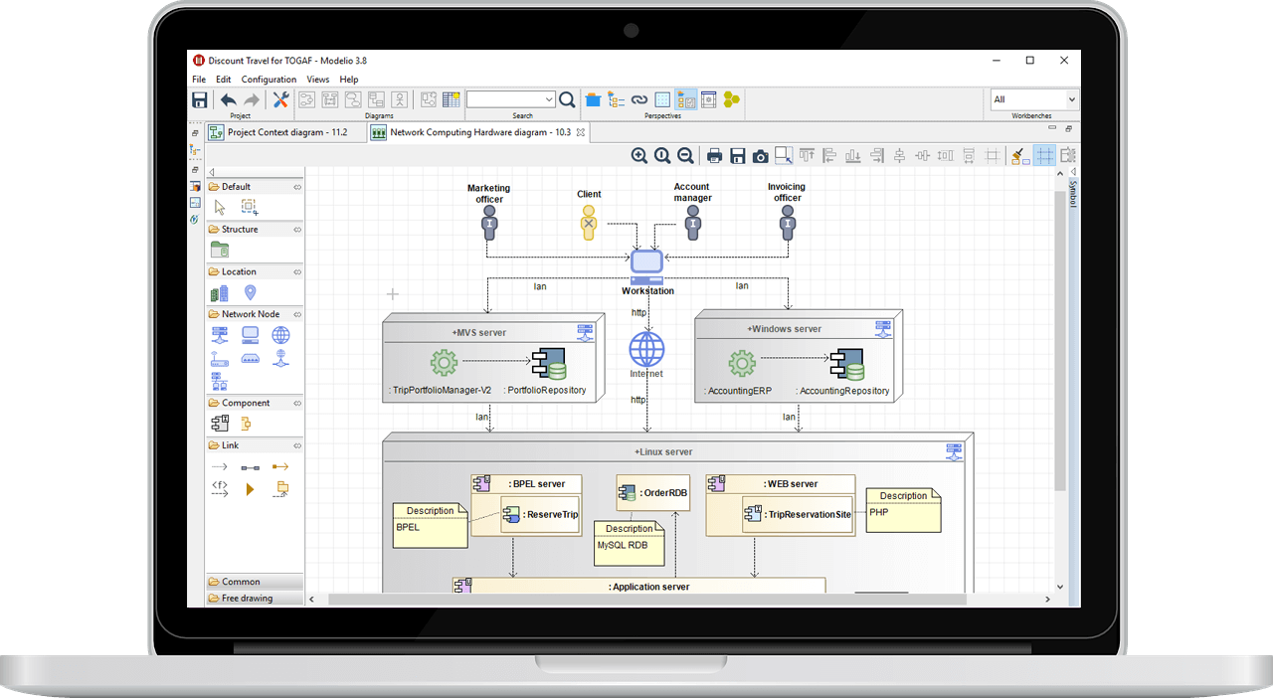This screenshot has width=1273, height=698.
Task: Choose the information flow link tool
Action: 220,488
